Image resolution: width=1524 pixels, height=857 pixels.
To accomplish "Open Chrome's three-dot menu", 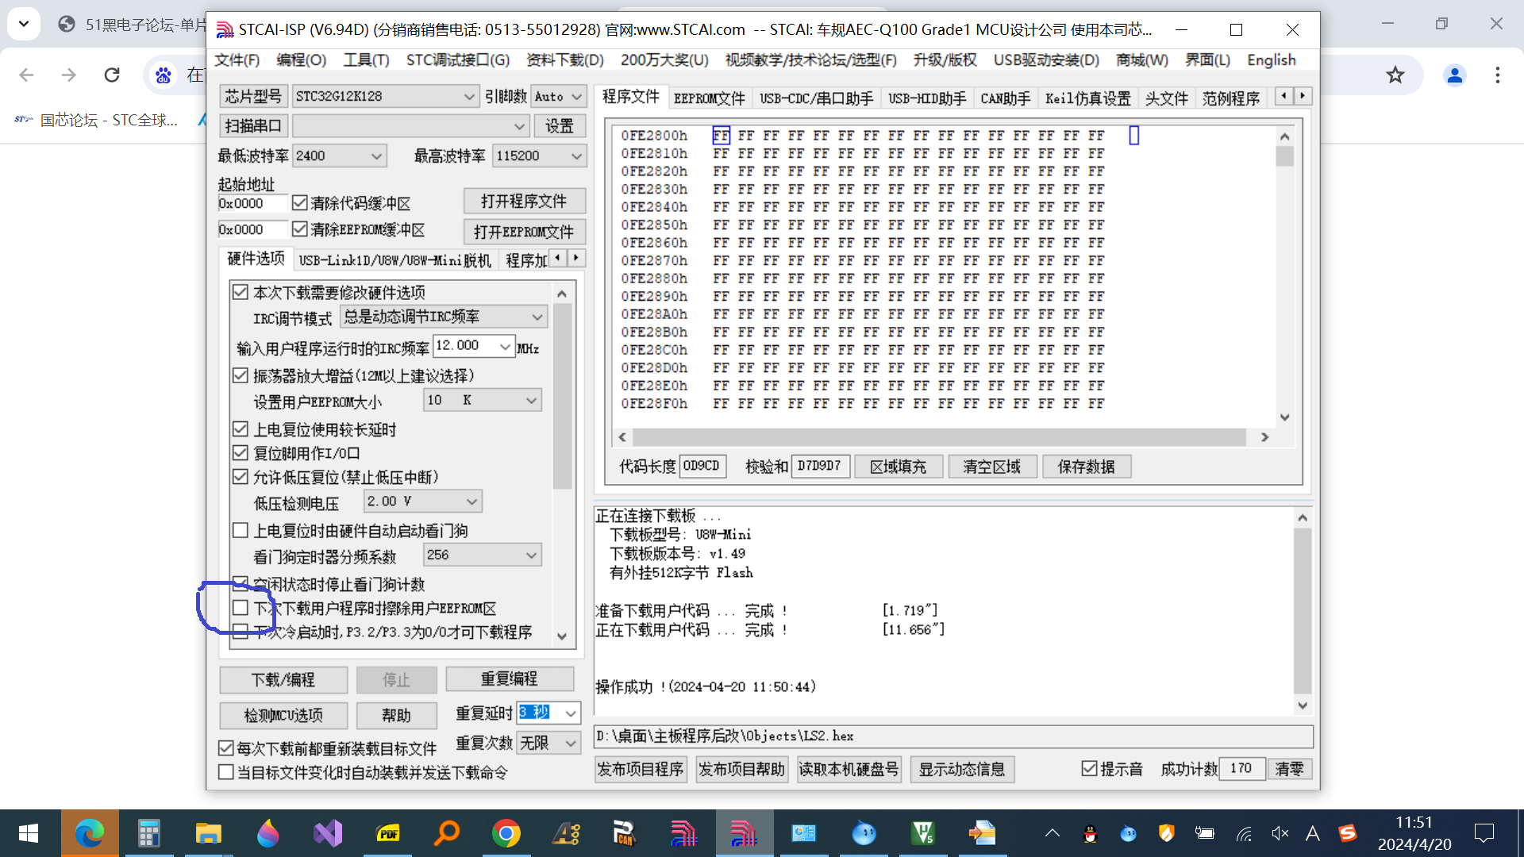I will [x=1498, y=75].
